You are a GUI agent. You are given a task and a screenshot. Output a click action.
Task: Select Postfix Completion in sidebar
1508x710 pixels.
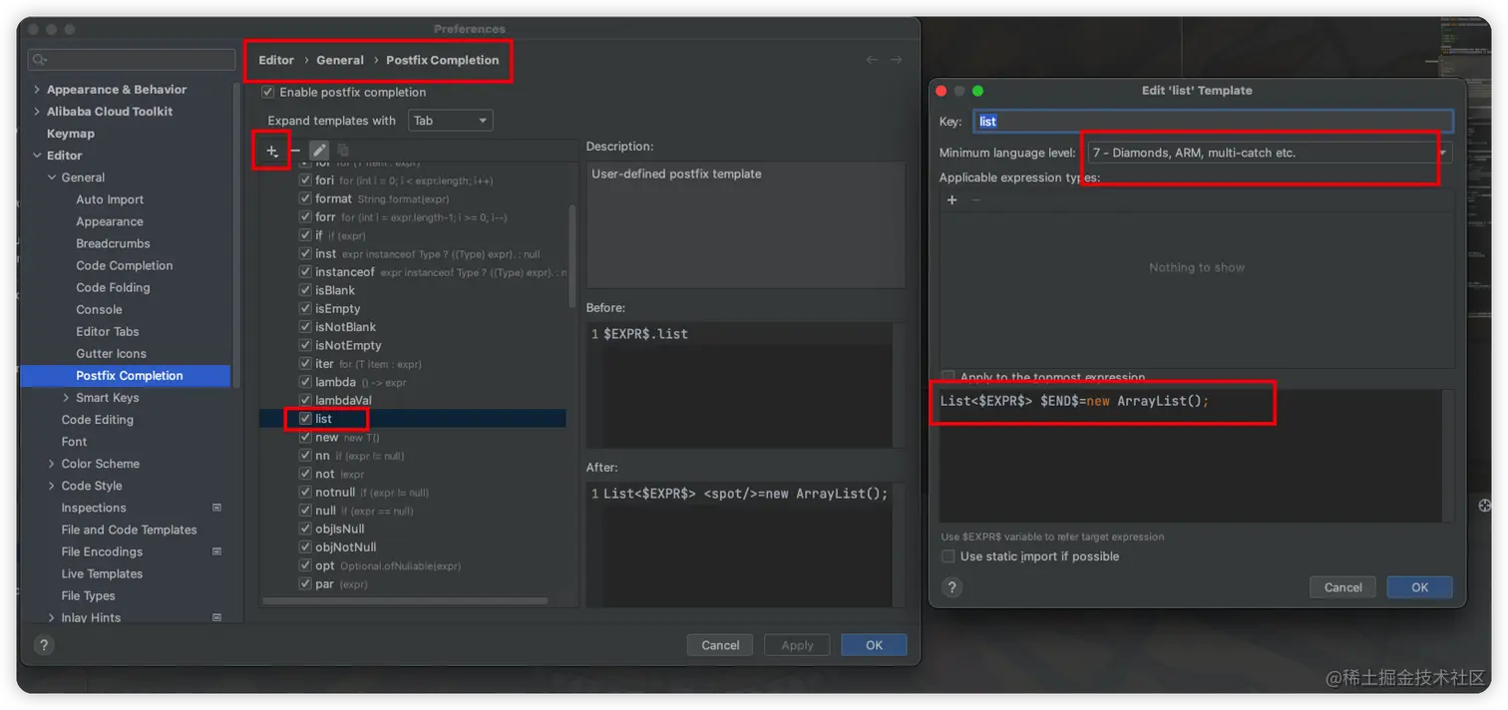[130, 376]
